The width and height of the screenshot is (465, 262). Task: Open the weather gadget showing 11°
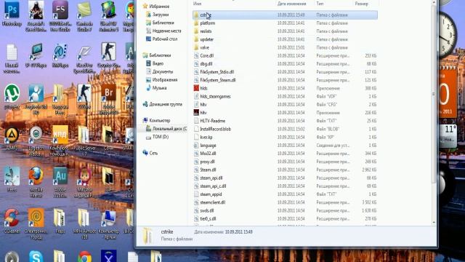tap(449, 136)
